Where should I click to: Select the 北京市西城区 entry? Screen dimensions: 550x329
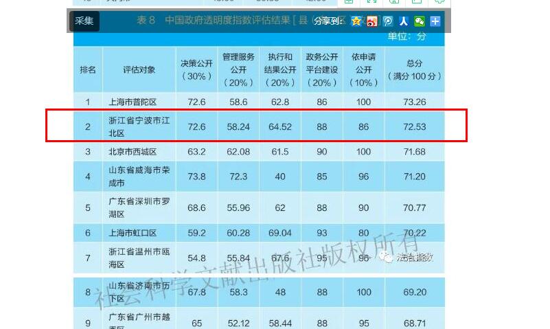coord(133,152)
